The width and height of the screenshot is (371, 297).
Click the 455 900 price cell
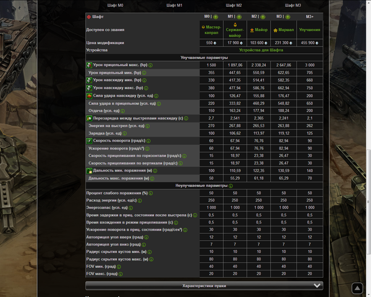tap(310, 43)
